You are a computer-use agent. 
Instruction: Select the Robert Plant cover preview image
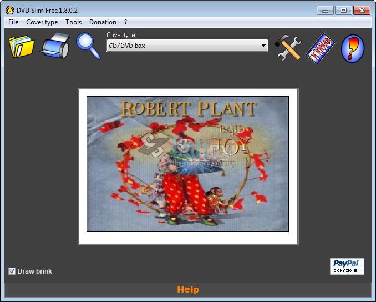click(187, 164)
